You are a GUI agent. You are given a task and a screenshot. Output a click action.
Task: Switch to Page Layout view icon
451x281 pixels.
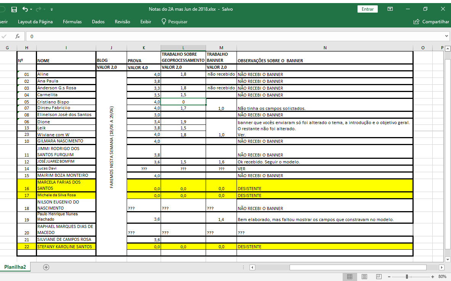point(364,277)
